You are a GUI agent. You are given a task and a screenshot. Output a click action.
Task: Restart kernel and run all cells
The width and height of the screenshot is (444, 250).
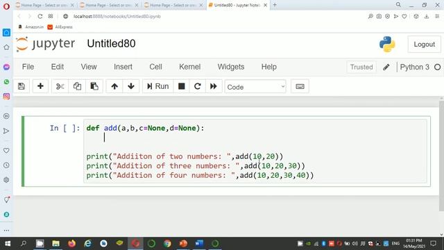click(x=214, y=86)
